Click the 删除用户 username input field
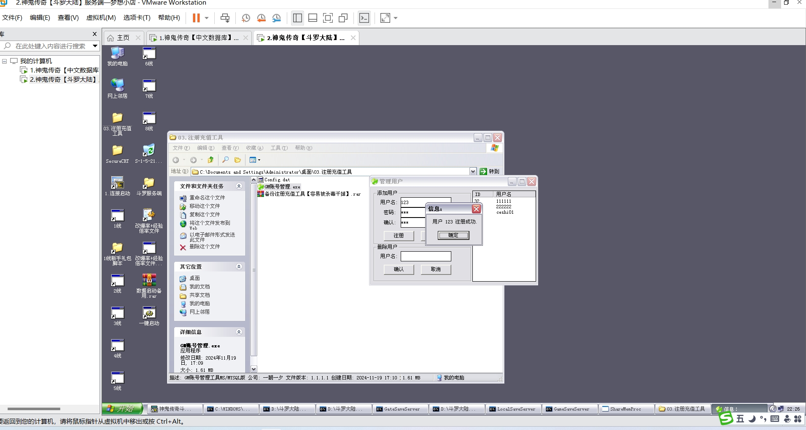Screen dimensions: 806x430 click(426, 256)
